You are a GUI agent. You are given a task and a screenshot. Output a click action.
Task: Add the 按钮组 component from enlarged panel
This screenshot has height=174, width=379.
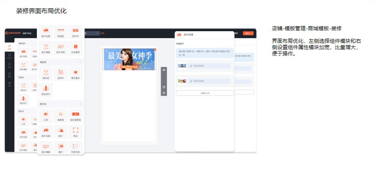(x=61, y=32)
